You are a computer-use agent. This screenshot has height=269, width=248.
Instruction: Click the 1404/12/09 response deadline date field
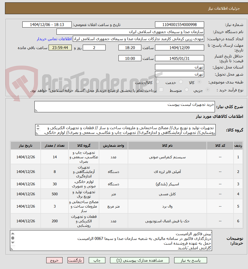point(179,48)
